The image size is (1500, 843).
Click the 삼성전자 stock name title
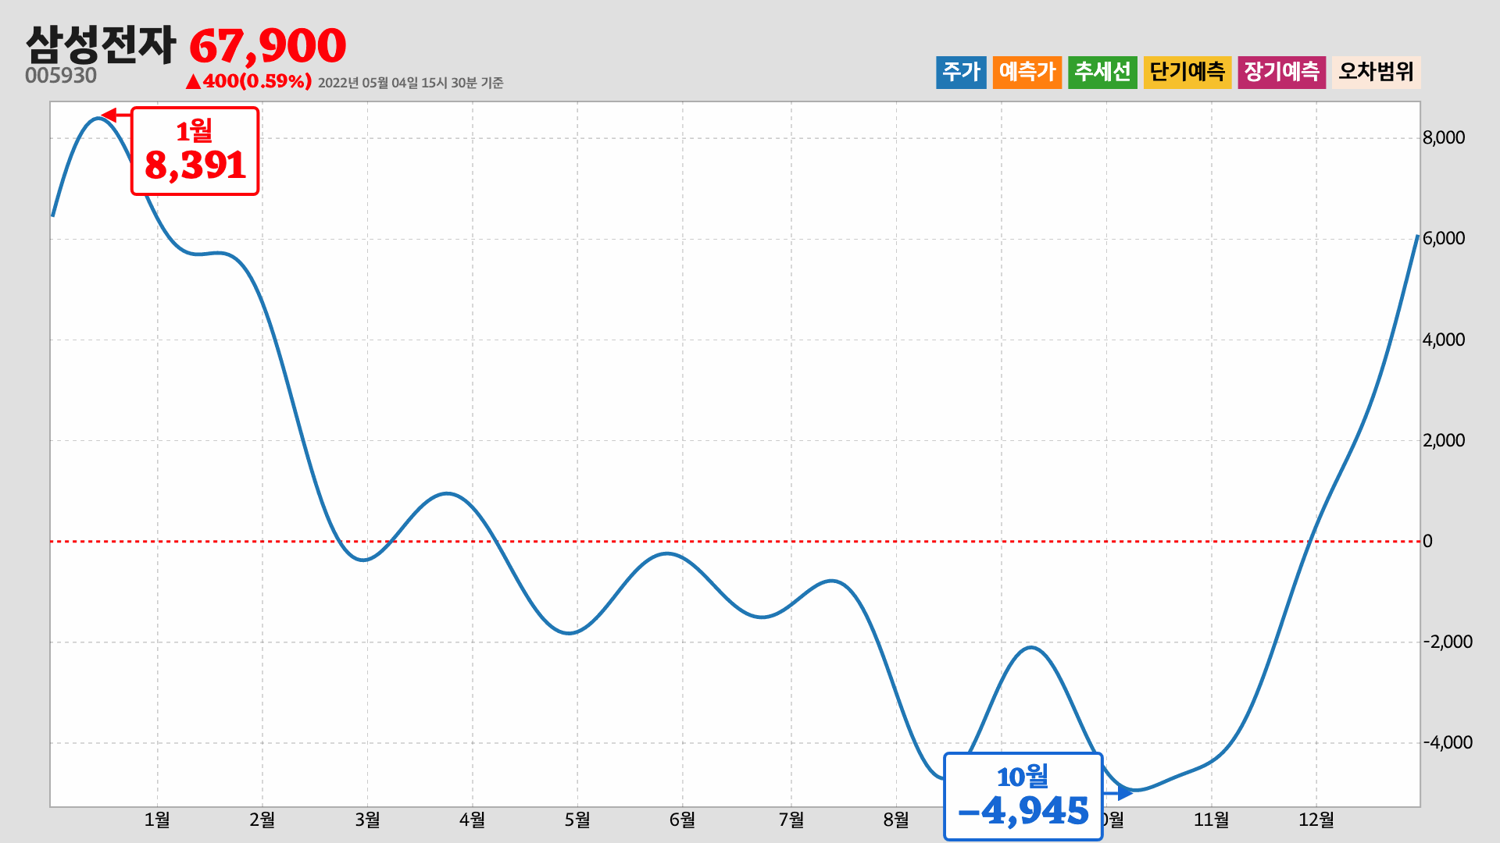pyautogui.click(x=101, y=44)
